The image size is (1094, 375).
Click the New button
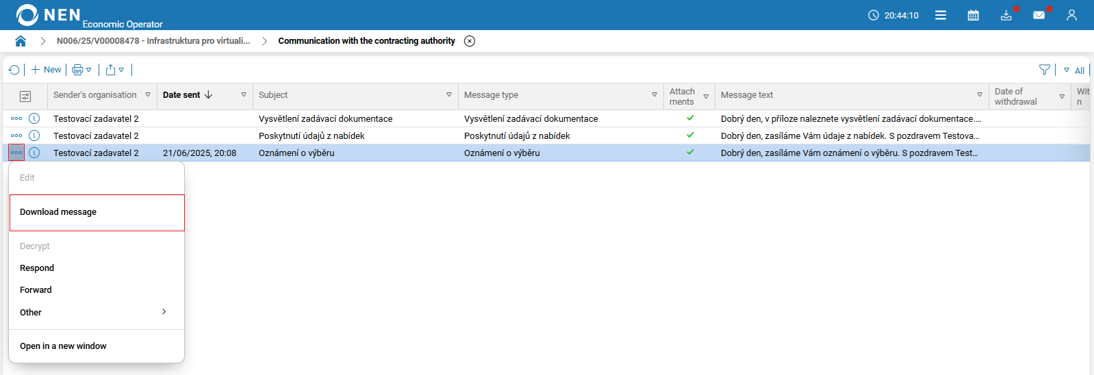click(x=47, y=70)
